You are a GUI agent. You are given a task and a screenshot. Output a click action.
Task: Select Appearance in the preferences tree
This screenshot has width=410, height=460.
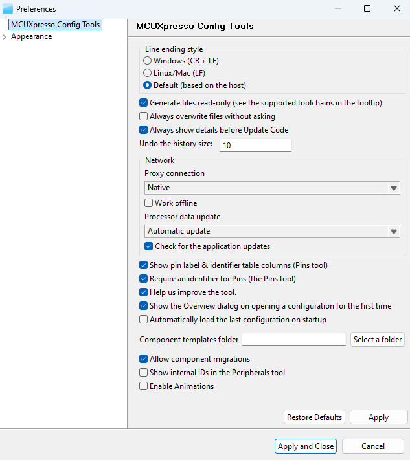pyautogui.click(x=32, y=36)
